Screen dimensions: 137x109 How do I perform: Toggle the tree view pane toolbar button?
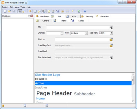20,11
